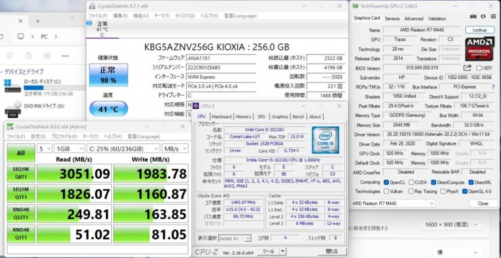Open the 1600 × 900 resolution dropdown

(x=451, y=224)
